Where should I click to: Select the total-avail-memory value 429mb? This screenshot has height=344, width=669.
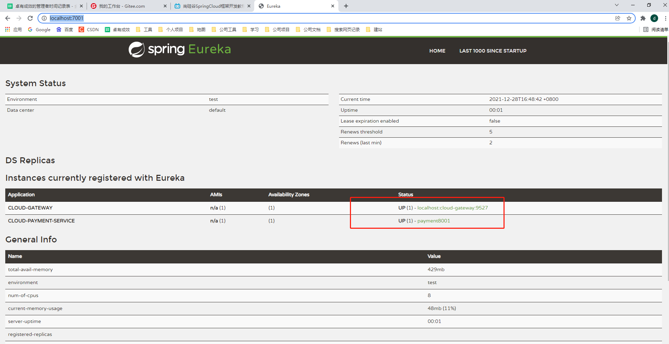436,269
